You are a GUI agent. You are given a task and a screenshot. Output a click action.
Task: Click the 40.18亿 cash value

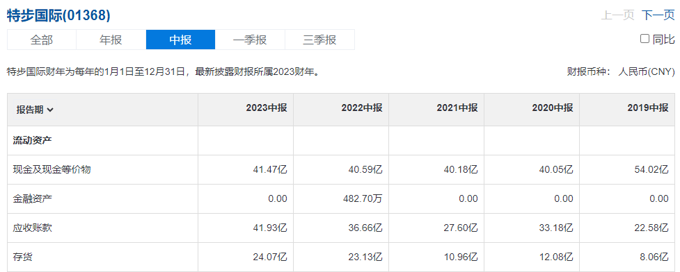(461, 169)
